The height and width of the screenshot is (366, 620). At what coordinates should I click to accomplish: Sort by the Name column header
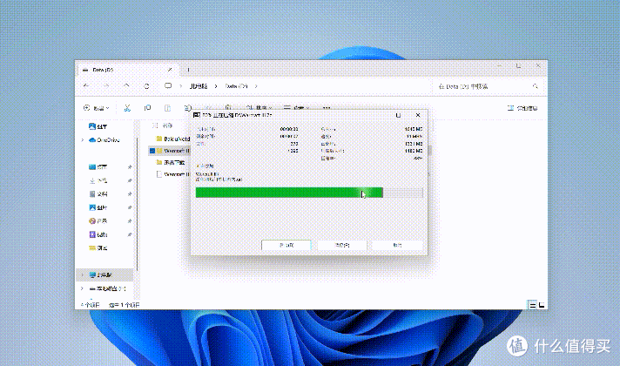[168, 125]
